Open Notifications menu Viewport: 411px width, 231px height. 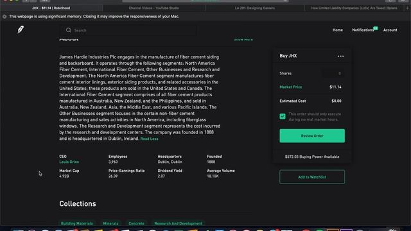point(363,30)
